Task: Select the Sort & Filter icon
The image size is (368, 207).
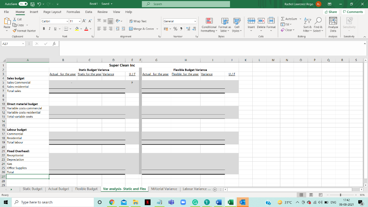Action: click(x=307, y=25)
